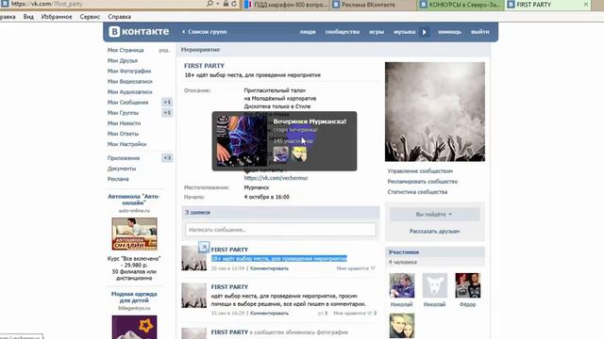Screen dimensions: 604x339
Task: Click the +1 badge next to Мои Сообщения
Action: (167, 103)
